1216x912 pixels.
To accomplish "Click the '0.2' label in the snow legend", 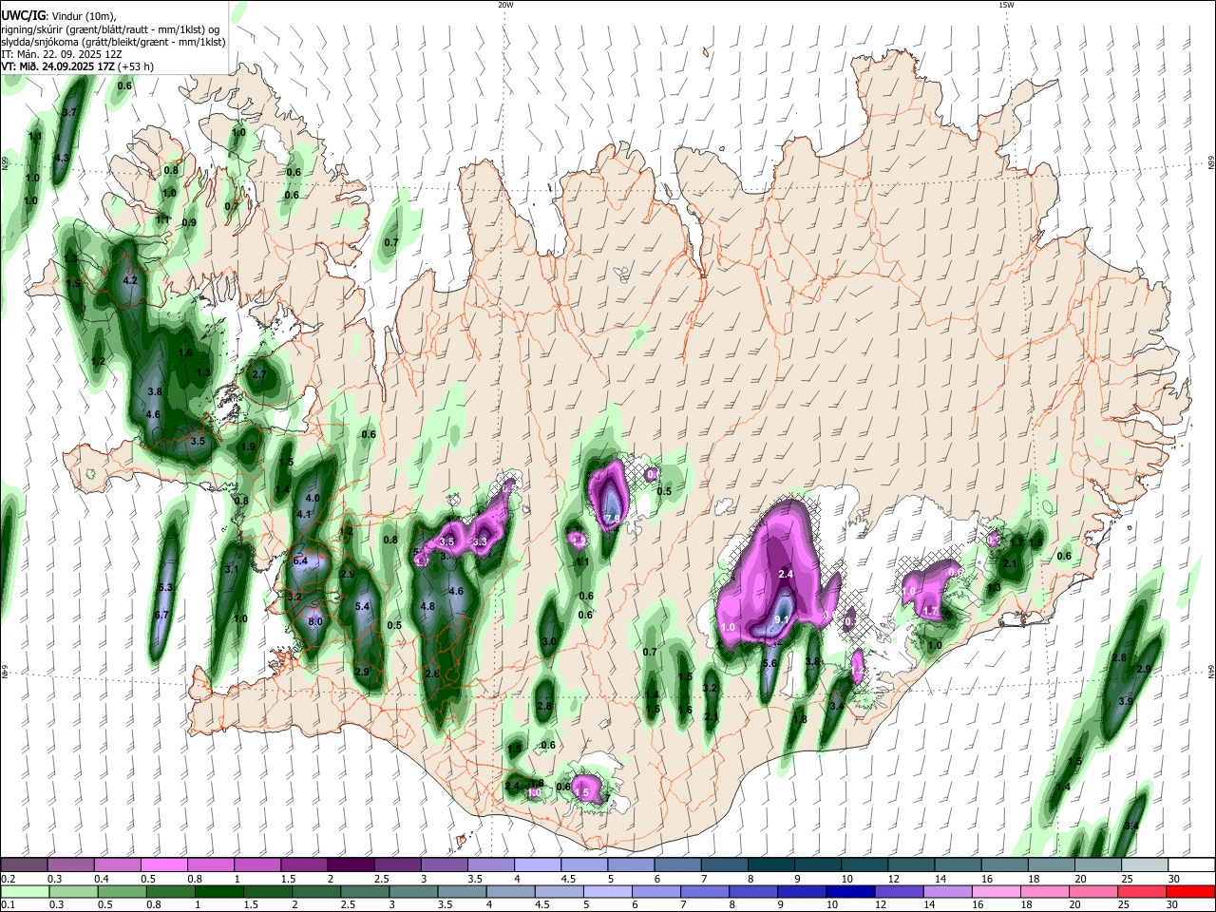I will click(8, 879).
